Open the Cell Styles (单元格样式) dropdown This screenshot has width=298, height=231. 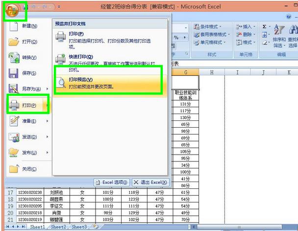click(x=210, y=43)
